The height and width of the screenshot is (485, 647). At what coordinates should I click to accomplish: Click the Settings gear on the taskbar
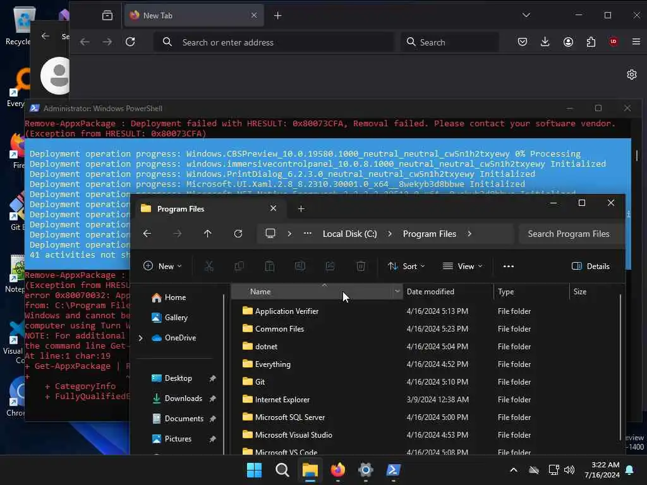366,470
